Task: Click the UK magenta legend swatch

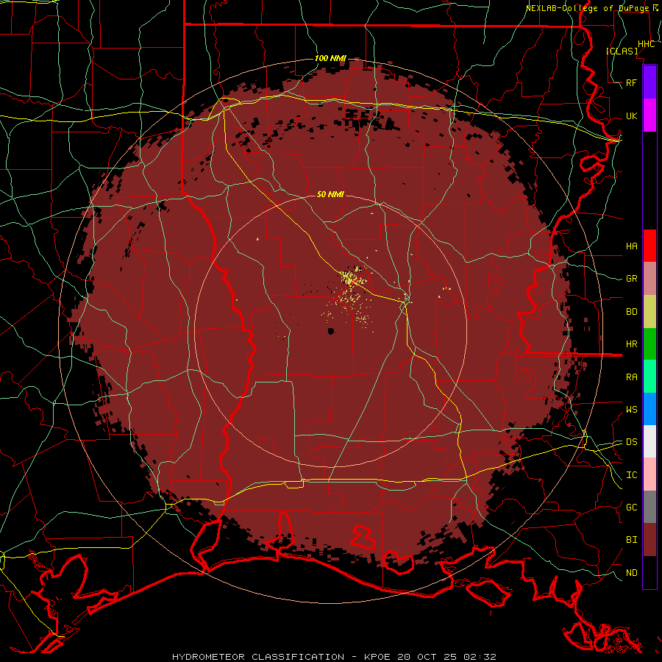Action: pos(649,115)
